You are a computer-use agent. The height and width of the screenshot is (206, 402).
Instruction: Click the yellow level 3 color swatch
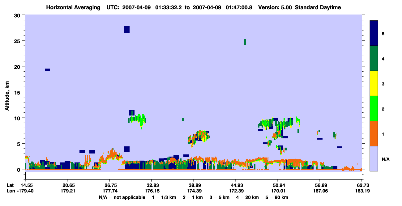pyautogui.click(x=374, y=83)
